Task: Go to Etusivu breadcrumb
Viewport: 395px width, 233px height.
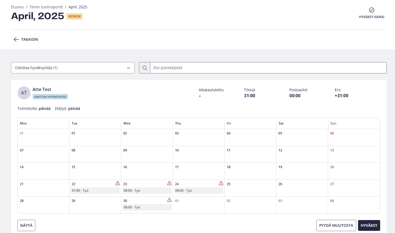Action: (x=17, y=7)
